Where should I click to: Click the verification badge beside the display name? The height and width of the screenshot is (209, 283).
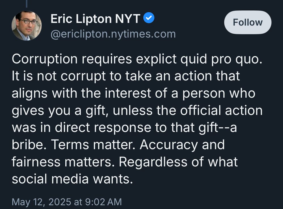pos(148,18)
